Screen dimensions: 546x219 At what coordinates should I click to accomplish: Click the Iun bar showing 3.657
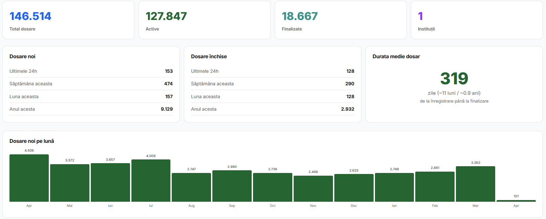tap(110, 182)
